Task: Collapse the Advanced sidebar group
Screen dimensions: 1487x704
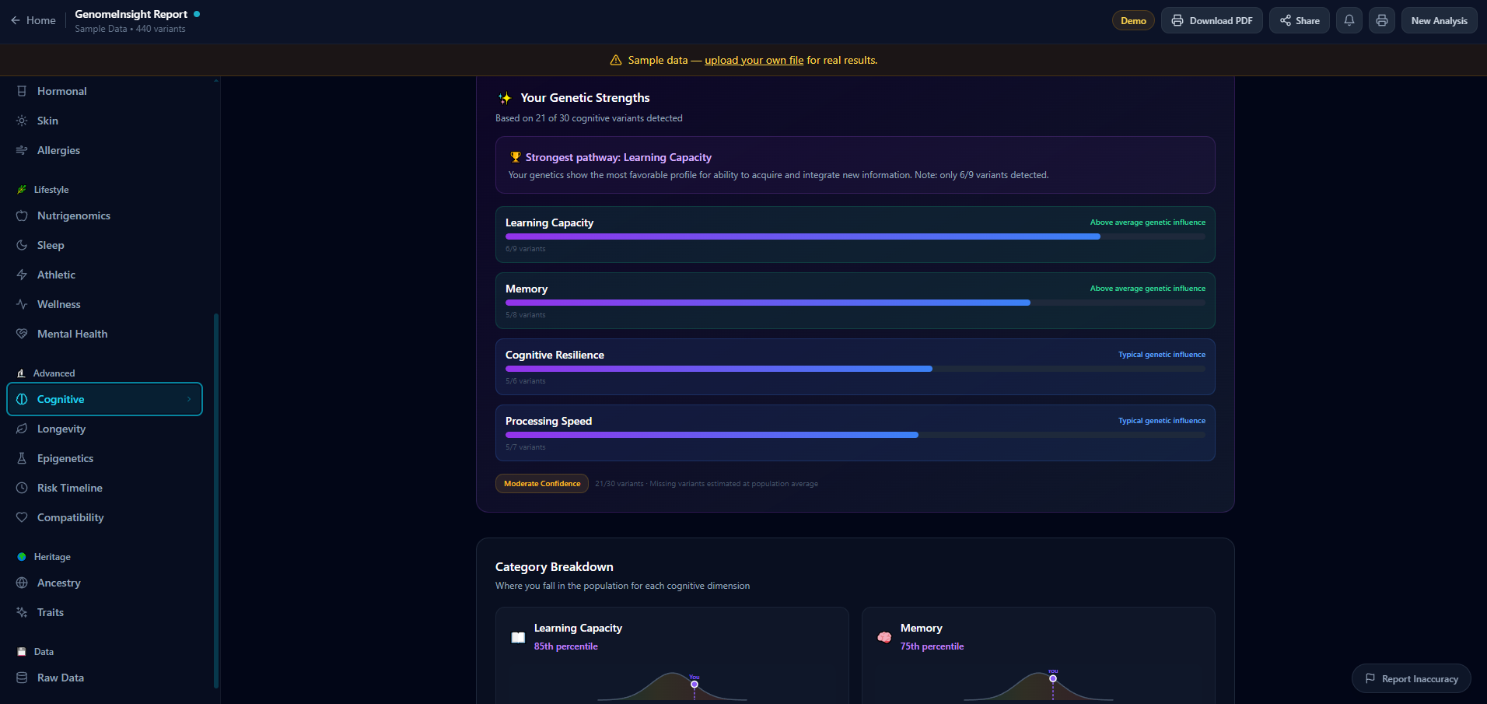Action: pos(53,373)
